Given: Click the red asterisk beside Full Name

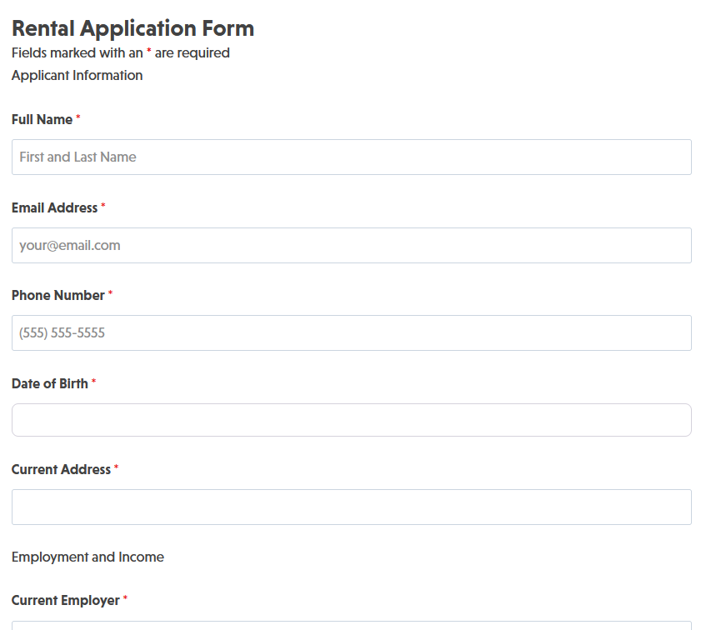Looking at the screenshot, I should pyautogui.click(x=78, y=119).
